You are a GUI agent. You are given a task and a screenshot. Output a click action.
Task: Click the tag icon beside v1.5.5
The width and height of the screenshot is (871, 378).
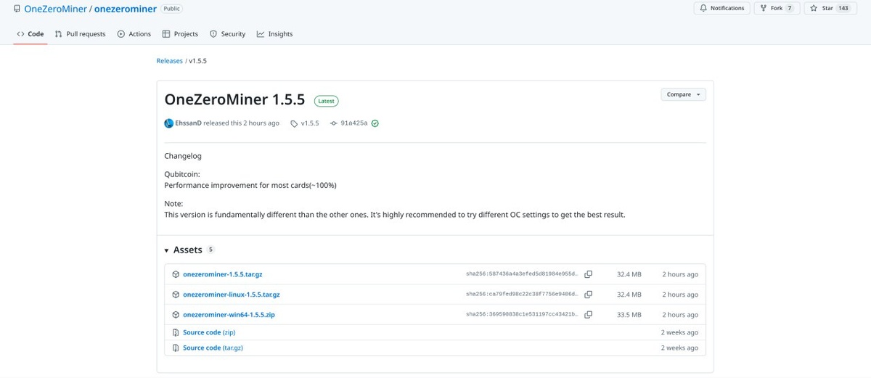coord(294,123)
